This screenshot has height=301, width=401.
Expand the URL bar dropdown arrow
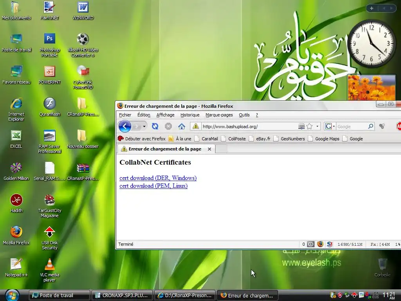click(x=317, y=126)
